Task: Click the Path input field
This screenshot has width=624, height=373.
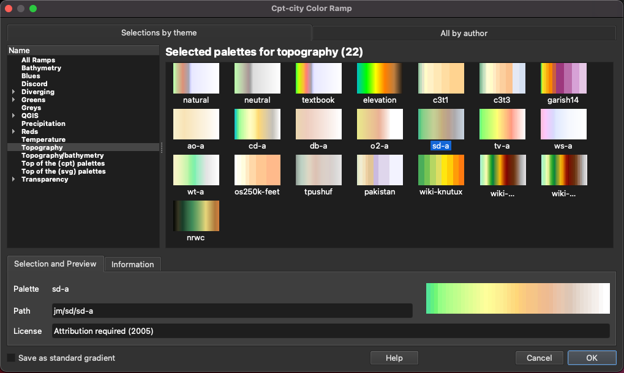Action: [231, 311]
